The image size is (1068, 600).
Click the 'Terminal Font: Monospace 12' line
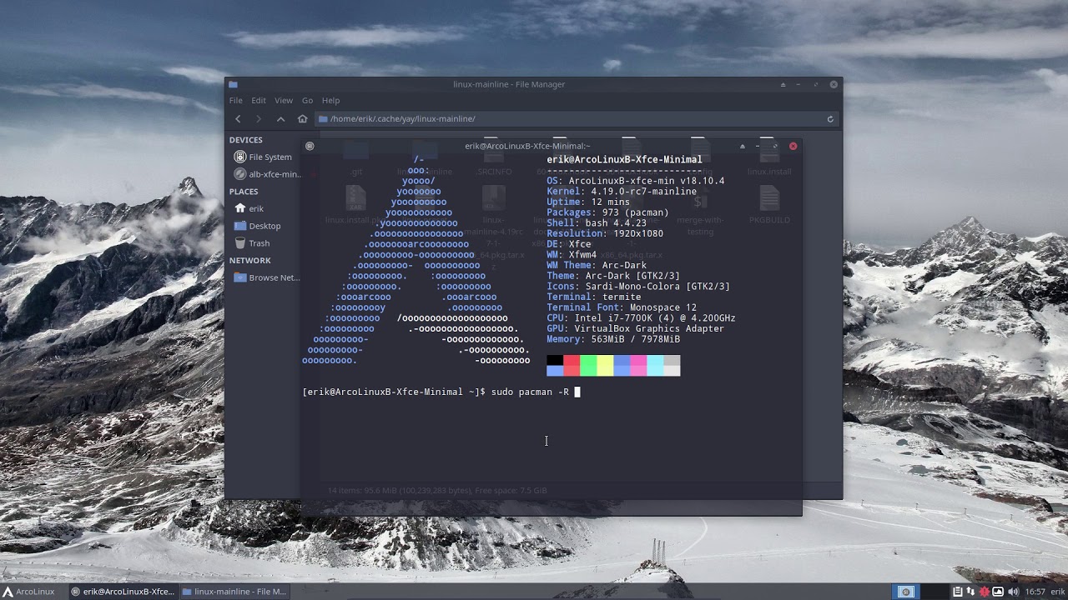(x=622, y=307)
